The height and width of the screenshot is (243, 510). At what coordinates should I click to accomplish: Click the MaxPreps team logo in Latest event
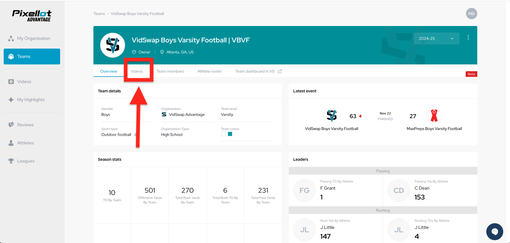pyautogui.click(x=434, y=116)
